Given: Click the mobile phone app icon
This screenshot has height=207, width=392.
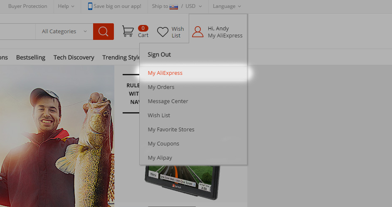Looking at the screenshot, I should [x=90, y=6].
